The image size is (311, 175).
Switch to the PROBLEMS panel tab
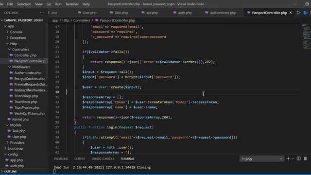61,159
